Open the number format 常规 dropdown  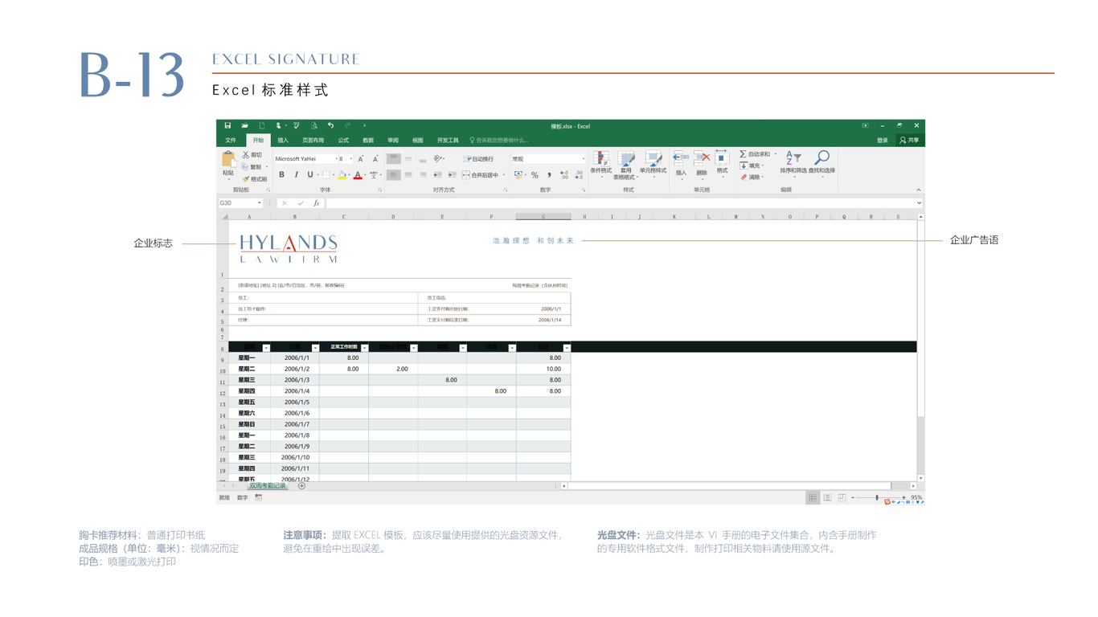[584, 159]
